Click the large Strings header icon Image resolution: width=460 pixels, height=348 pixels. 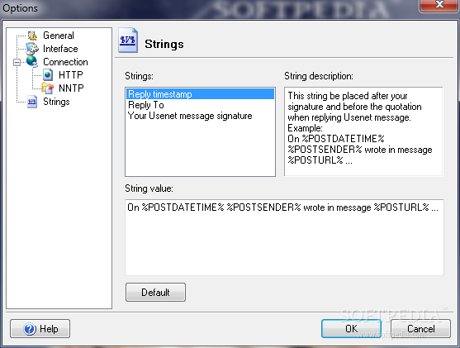click(x=128, y=41)
